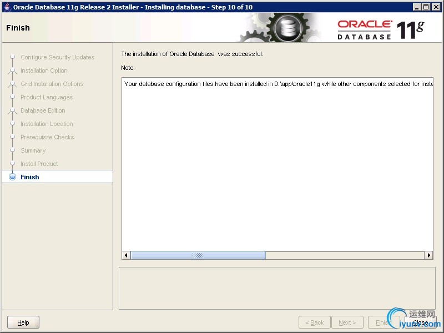Click the 'Note:' label
The image size is (444, 333).
128,68
